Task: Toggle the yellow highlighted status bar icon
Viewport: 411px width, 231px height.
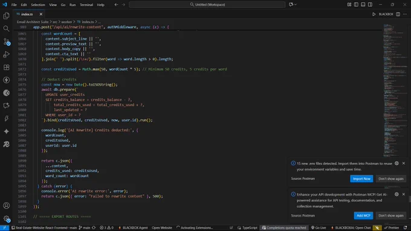Action: [377, 227]
